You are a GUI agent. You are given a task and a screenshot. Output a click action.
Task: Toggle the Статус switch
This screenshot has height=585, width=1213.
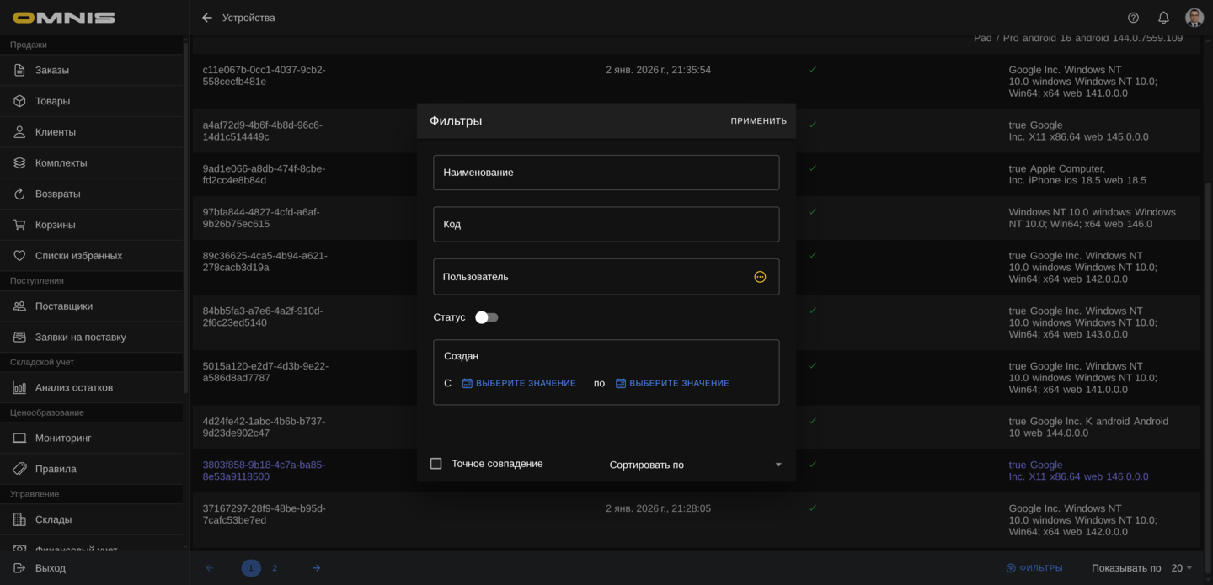click(486, 317)
